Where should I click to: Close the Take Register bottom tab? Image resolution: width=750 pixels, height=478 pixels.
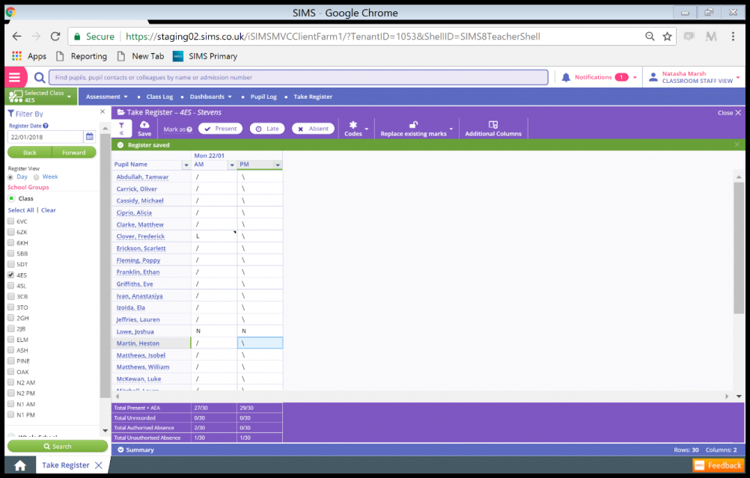99,465
